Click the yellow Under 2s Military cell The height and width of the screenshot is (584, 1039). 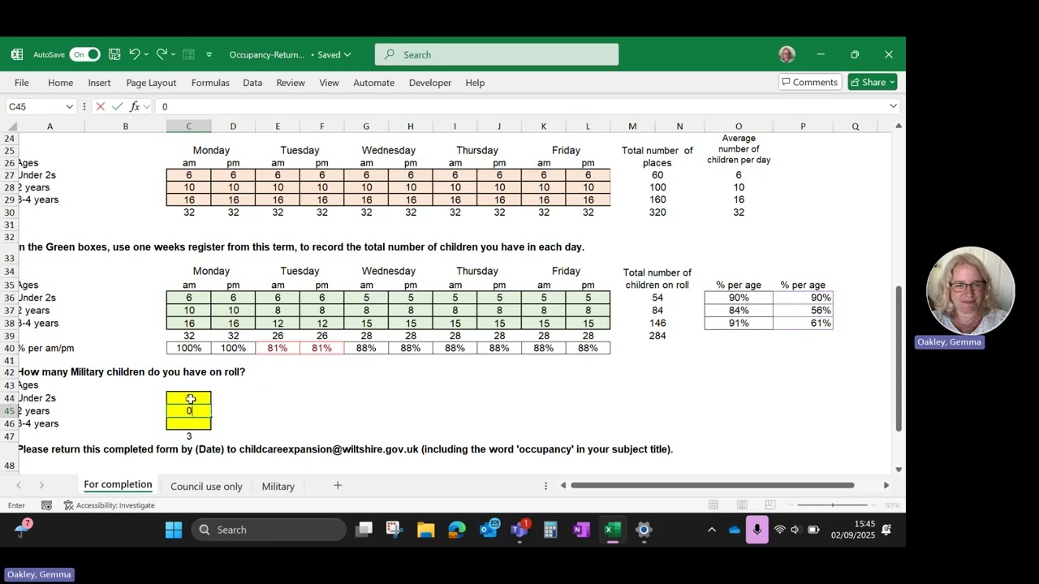(188, 397)
